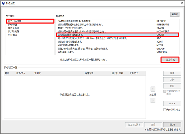This screenshot has height=134, width=185.
Task: Click the move-down arrow for 加工順
Action: 153,101
